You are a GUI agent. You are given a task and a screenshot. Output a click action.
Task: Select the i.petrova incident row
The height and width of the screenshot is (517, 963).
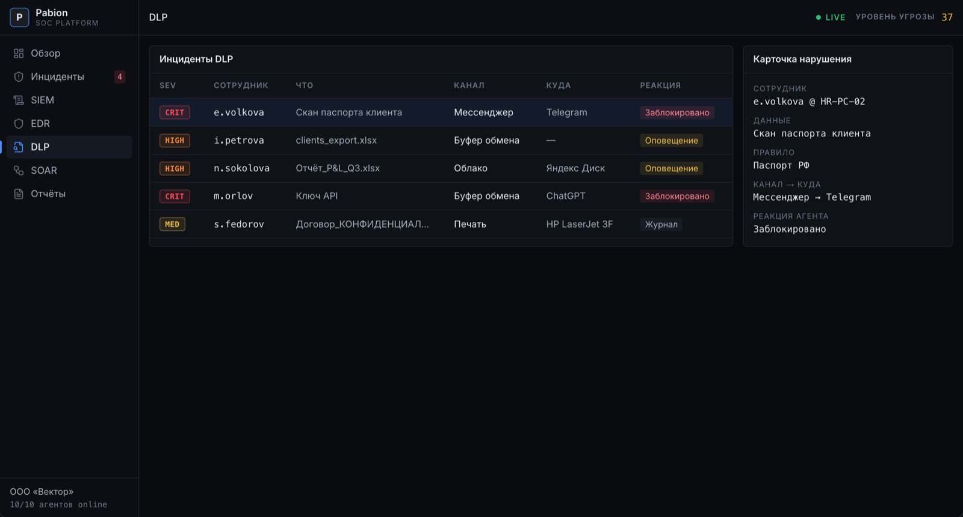[x=441, y=141]
